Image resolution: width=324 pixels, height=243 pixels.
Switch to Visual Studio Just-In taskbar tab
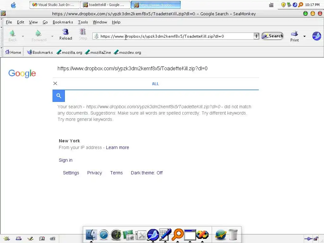(x=54, y=5)
